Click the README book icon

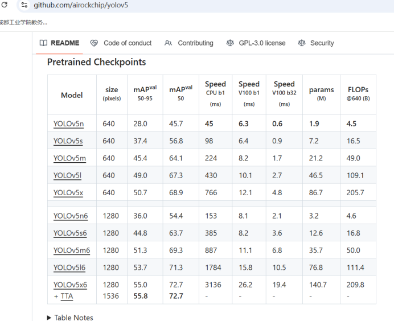[43, 43]
